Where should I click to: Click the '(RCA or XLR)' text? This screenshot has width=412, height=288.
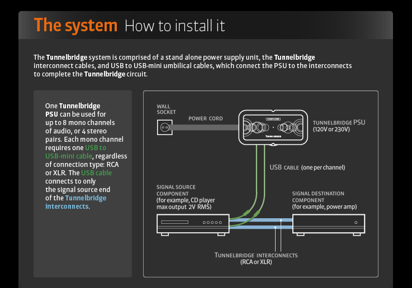tap(256, 262)
